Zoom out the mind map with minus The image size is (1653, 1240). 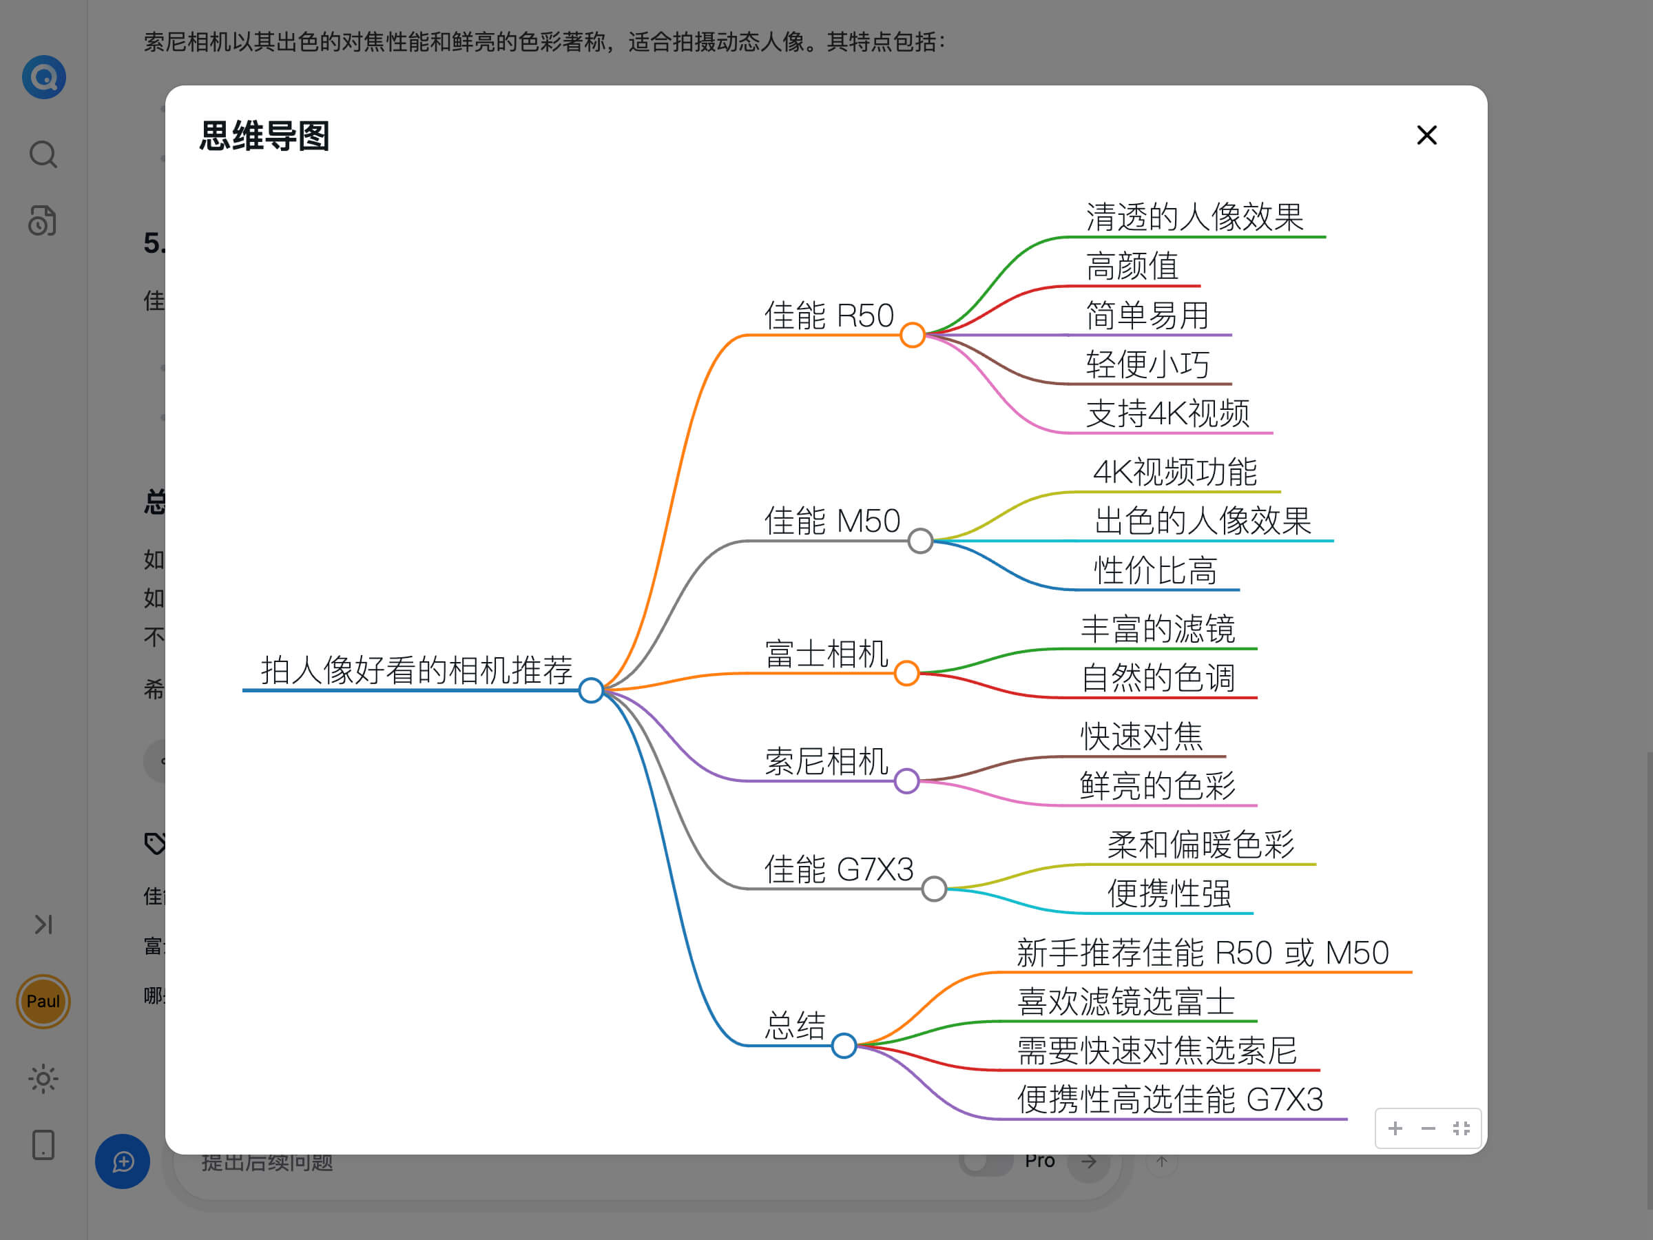1428,1128
